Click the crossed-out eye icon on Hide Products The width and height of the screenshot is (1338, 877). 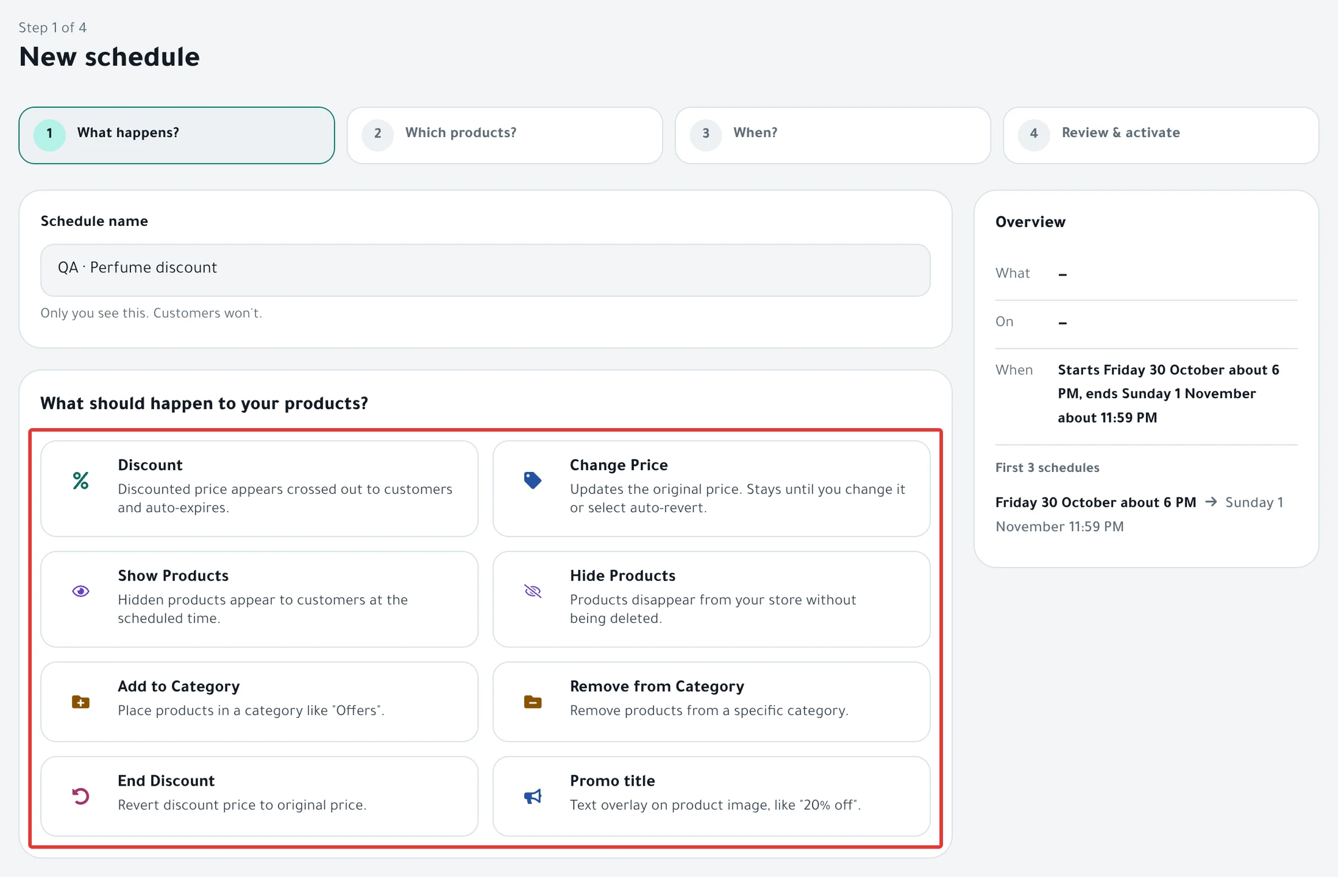click(x=533, y=591)
